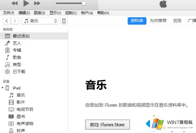Click the device iPad icon button
Image resolution: width=196 pixels, height=133 pixels.
[x=64, y=21]
